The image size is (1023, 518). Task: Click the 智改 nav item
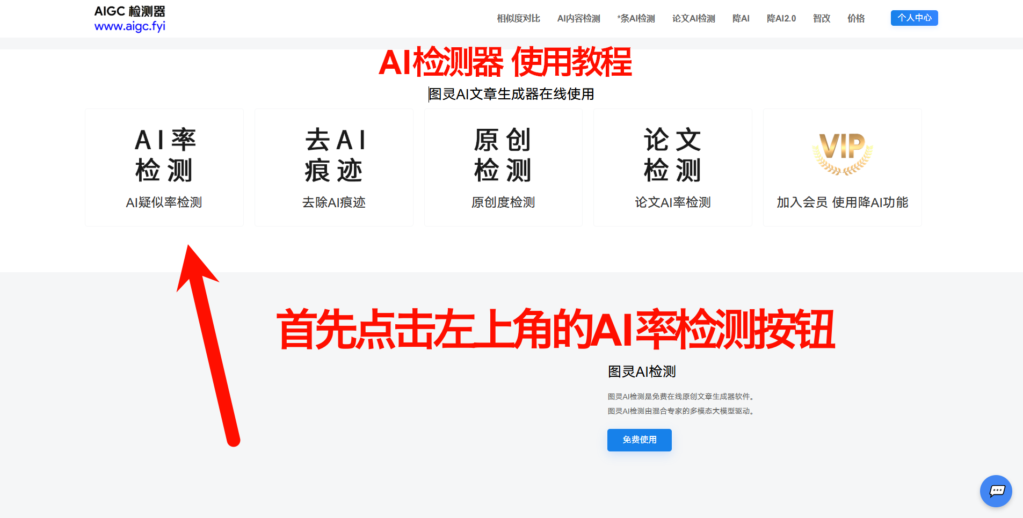(x=821, y=18)
